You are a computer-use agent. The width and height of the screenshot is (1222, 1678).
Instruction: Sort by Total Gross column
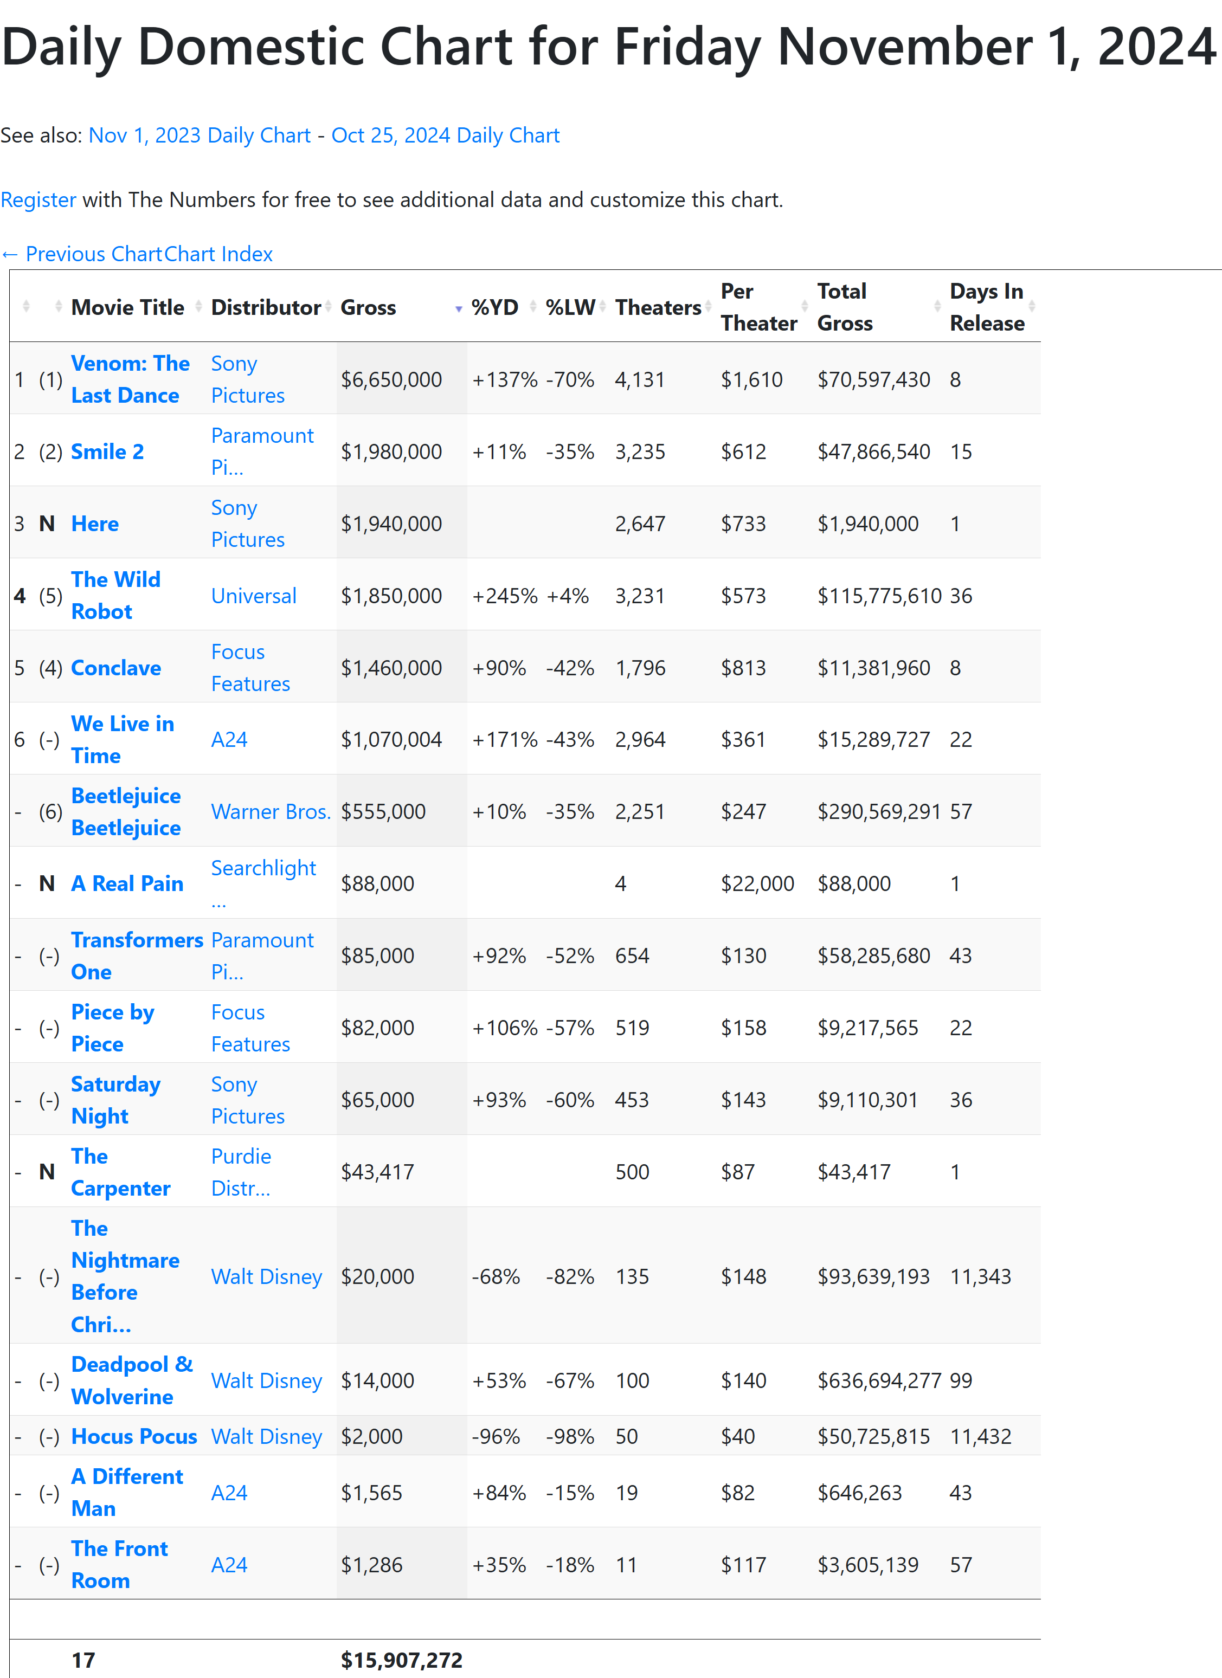(845, 307)
